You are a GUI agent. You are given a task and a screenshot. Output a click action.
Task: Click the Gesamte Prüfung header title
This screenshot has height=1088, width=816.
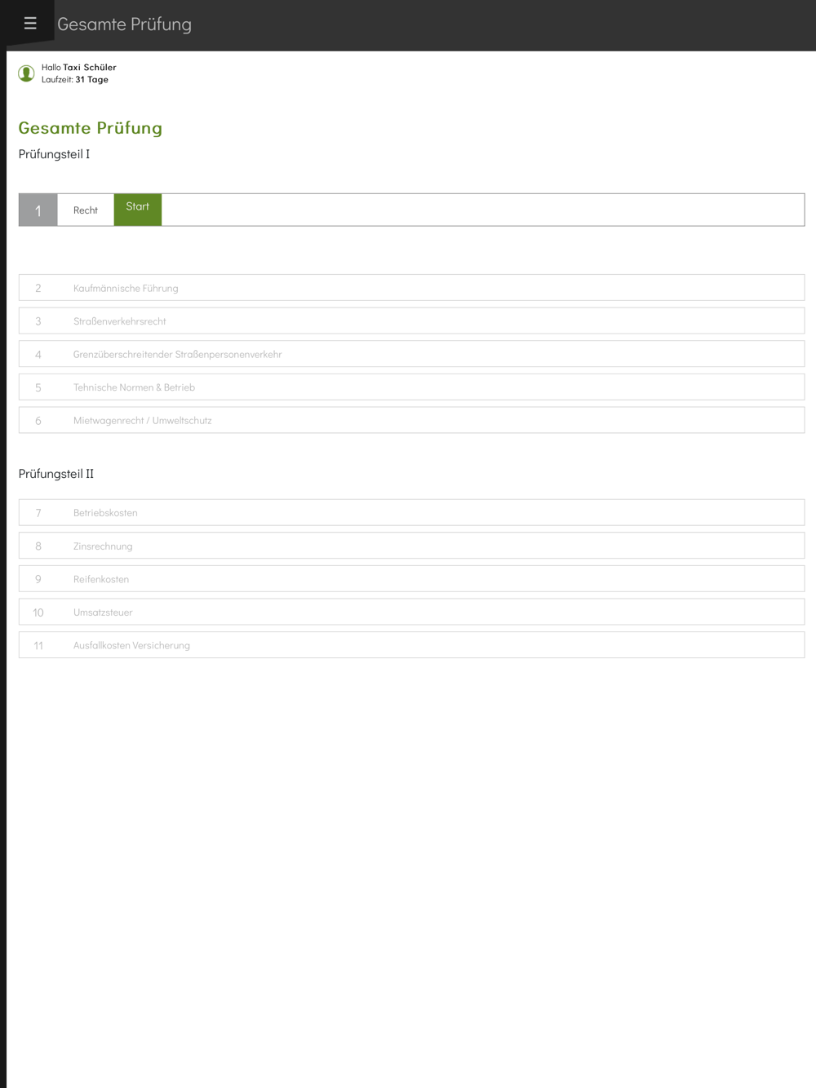point(124,24)
